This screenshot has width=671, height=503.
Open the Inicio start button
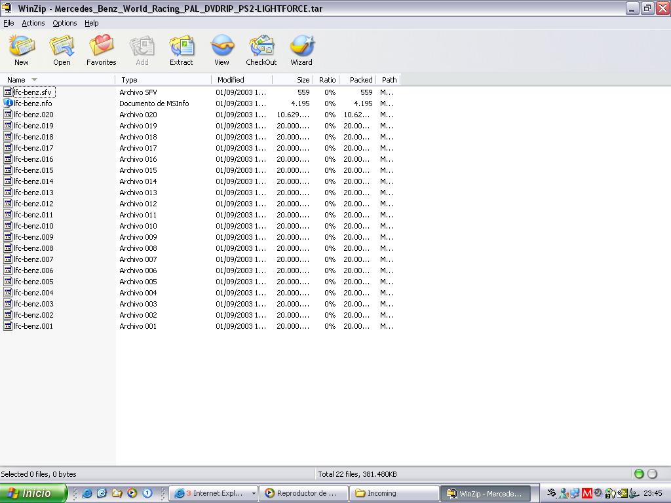click(x=33, y=493)
